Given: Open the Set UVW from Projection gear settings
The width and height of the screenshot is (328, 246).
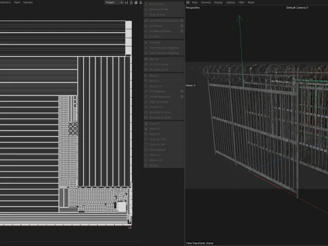Looking at the screenshot, I should pyautogui.click(x=182, y=20).
